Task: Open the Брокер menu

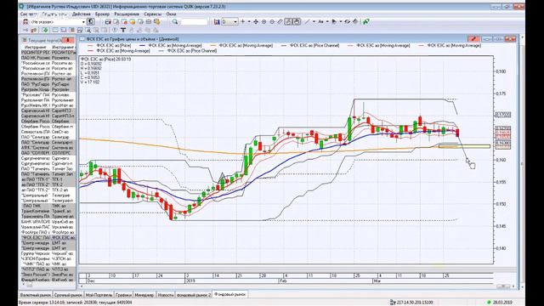Action: pos(102,14)
